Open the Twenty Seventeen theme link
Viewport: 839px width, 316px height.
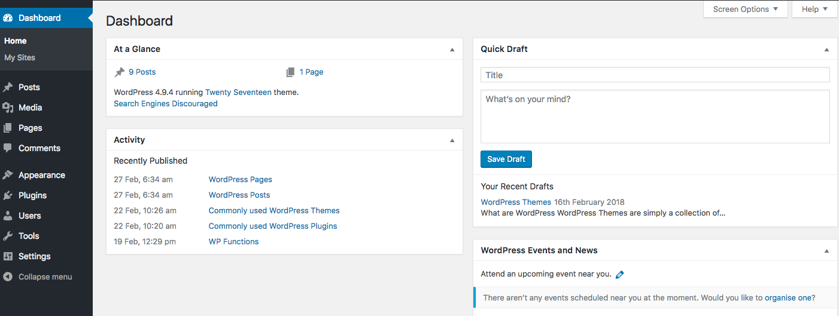(x=238, y=93)
